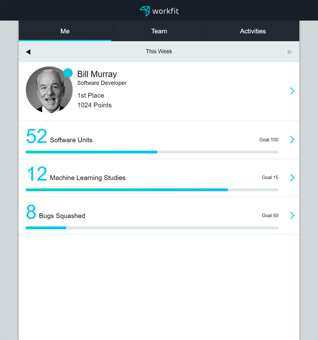Click Bill Murray's profile photo
318x340 pixels.
49,90
